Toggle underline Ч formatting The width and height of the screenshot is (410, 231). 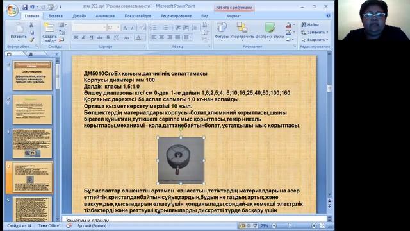[92, 37]
